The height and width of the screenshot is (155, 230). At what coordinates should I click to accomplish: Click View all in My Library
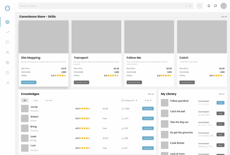coord(221,94)
